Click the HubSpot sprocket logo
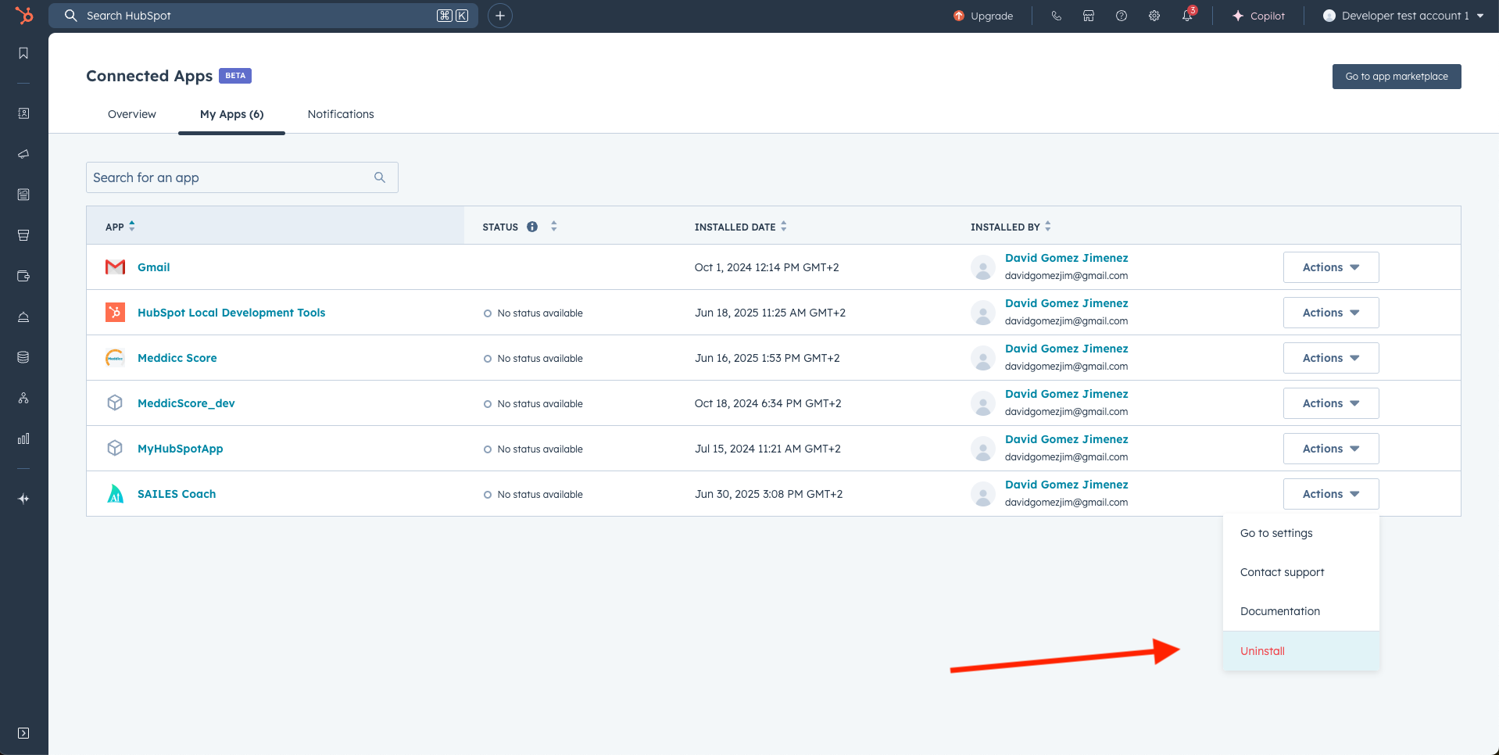Image resolution: width=1499 pixels, height=755 pixels. coord(24,15)
